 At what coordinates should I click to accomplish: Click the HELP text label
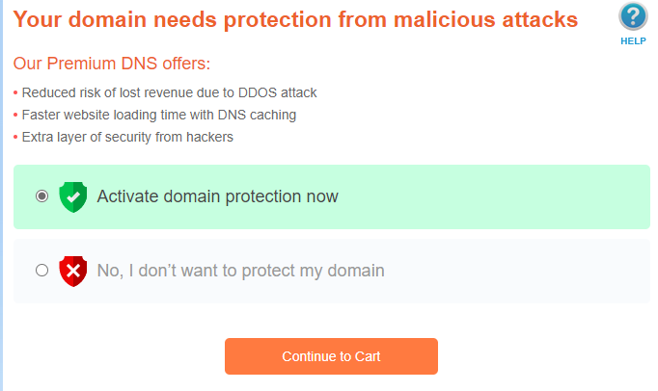click(633, 41)
